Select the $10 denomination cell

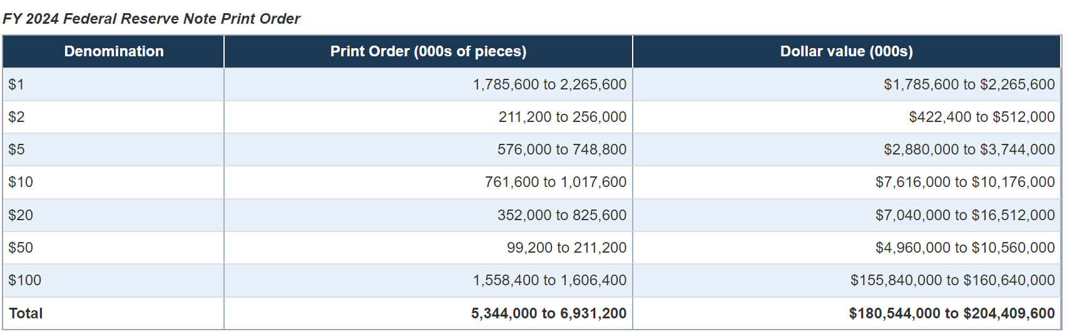[21, 182]
